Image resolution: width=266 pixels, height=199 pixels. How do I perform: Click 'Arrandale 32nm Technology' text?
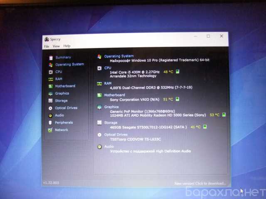point(133,76)
